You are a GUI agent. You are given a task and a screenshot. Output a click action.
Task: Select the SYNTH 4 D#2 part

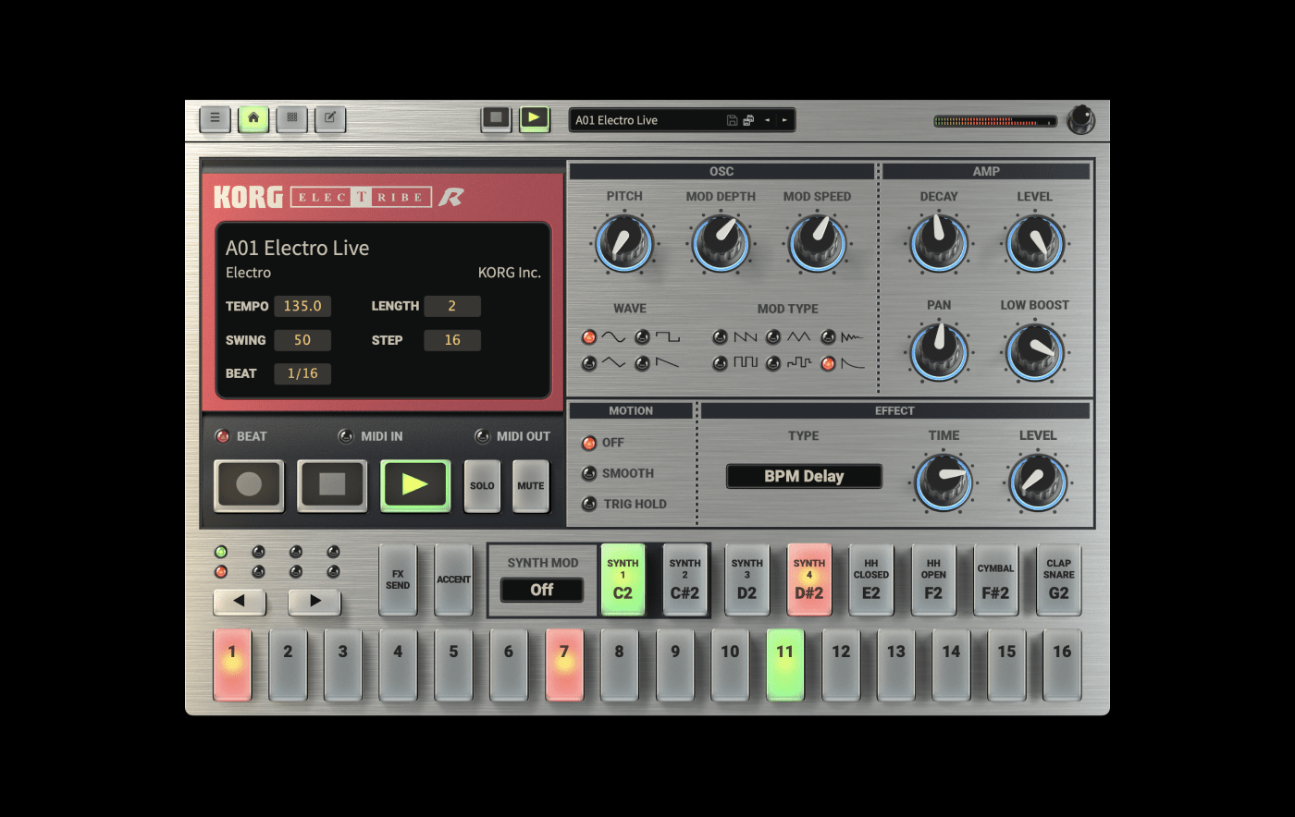(809, 579)
